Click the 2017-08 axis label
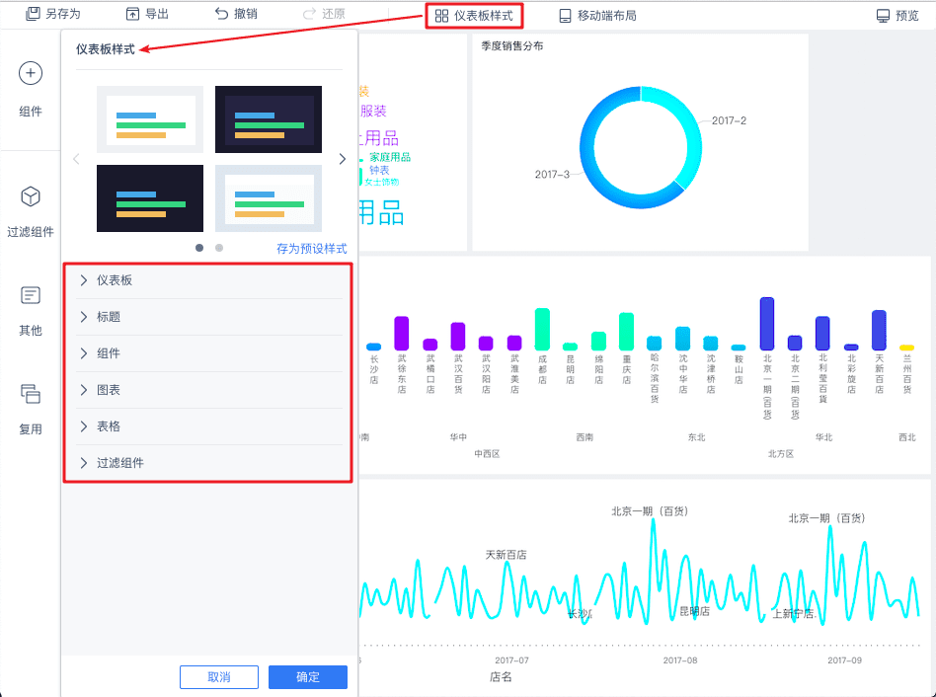This screenshot has height=697, width=936. click(680, 660)
